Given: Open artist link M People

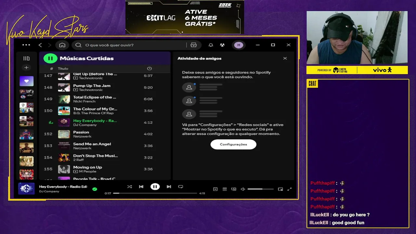Looking at the screenshot, I should tap(87, 172).
